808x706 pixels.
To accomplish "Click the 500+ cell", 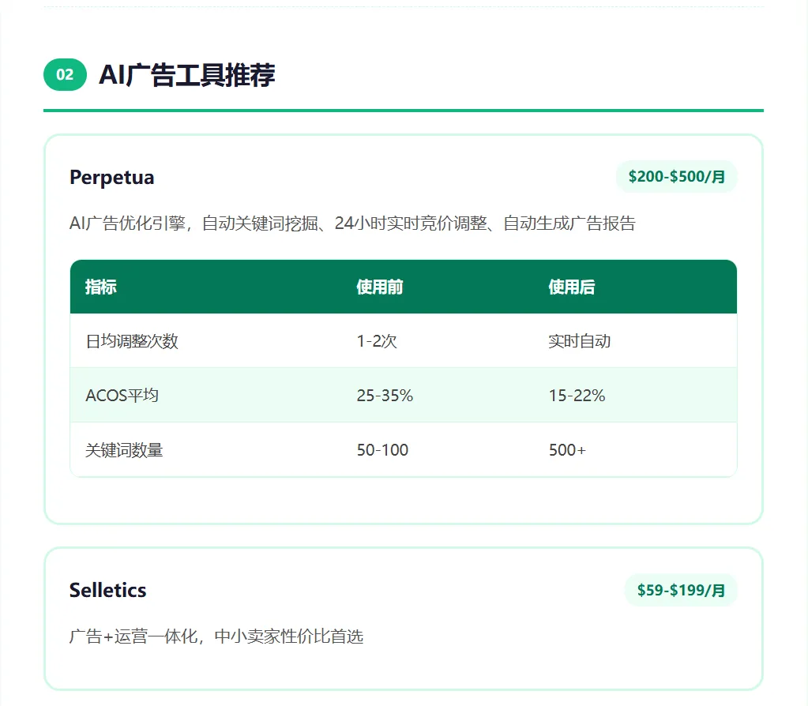I will [x=567, y=450].
